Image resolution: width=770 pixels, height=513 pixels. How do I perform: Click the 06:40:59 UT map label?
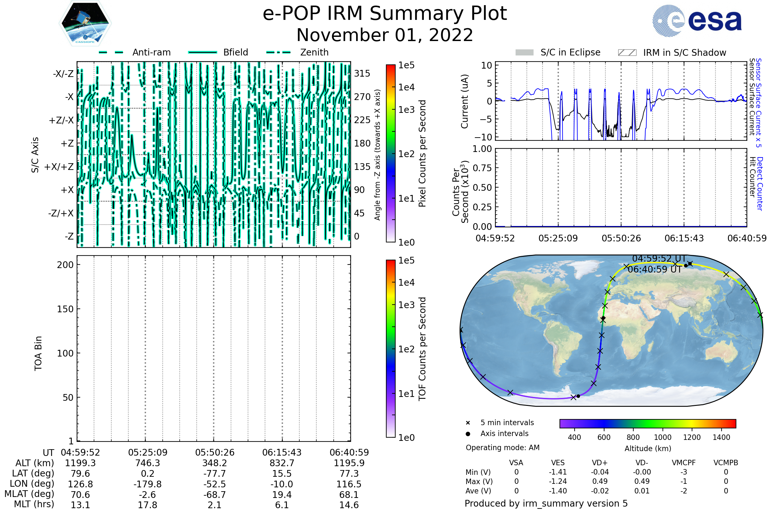655,270
